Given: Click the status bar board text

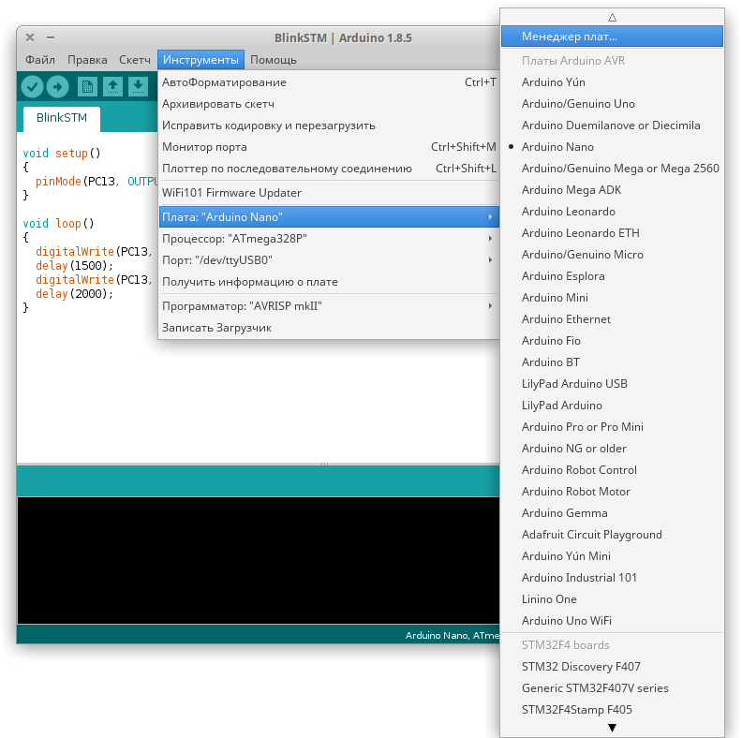Looking at the screenshot, I should [x=452, y=635].
